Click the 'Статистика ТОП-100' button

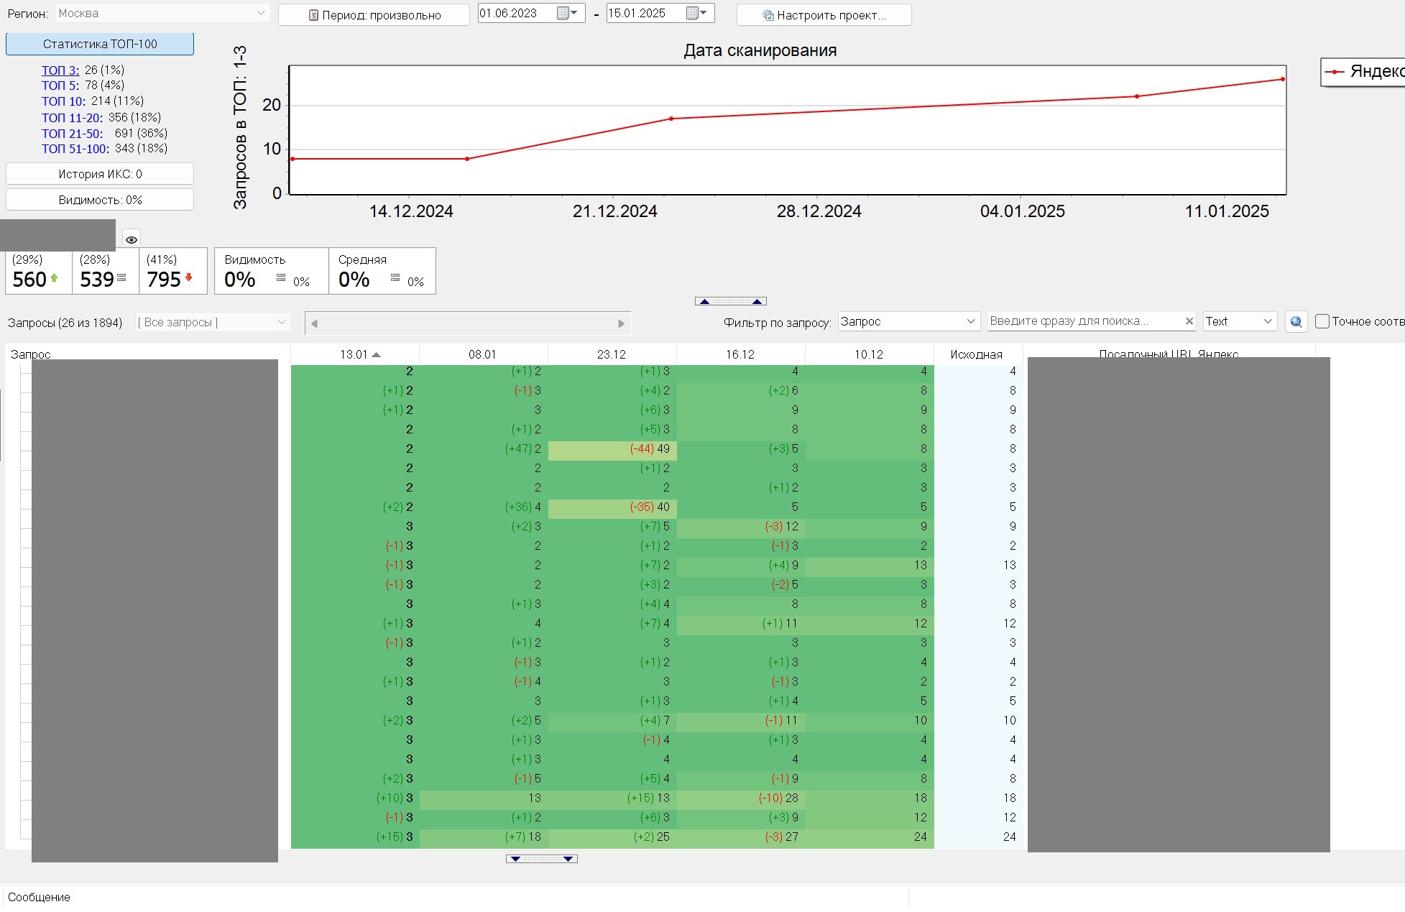100,44
